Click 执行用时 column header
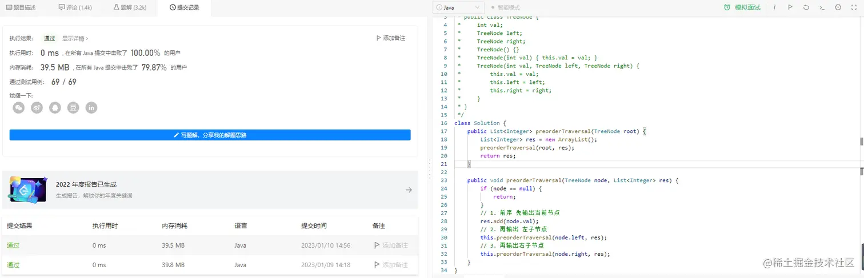Image resolution: width=864 pixels, height=278 pixels. tap(105, 226)
